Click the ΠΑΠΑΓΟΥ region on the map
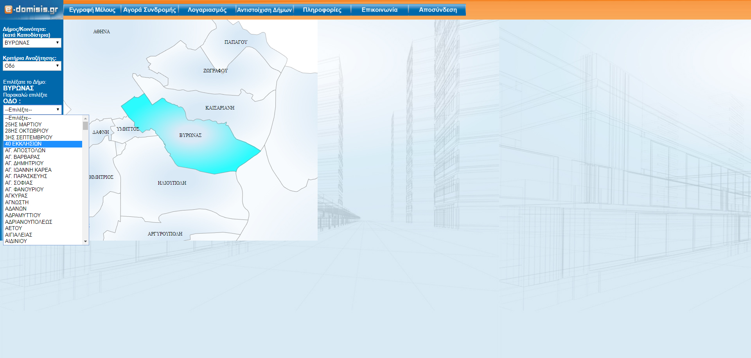Screen dimensions: 751x358 [x=236, y=42]
